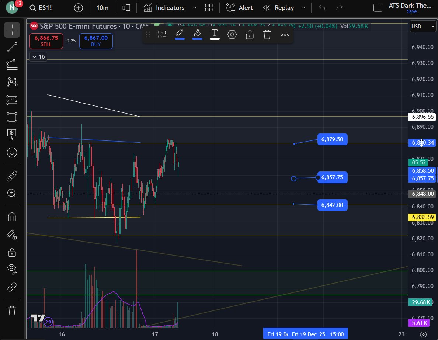Undo the last chart action
The image size is (438, 340).
(x=322, y=8)
